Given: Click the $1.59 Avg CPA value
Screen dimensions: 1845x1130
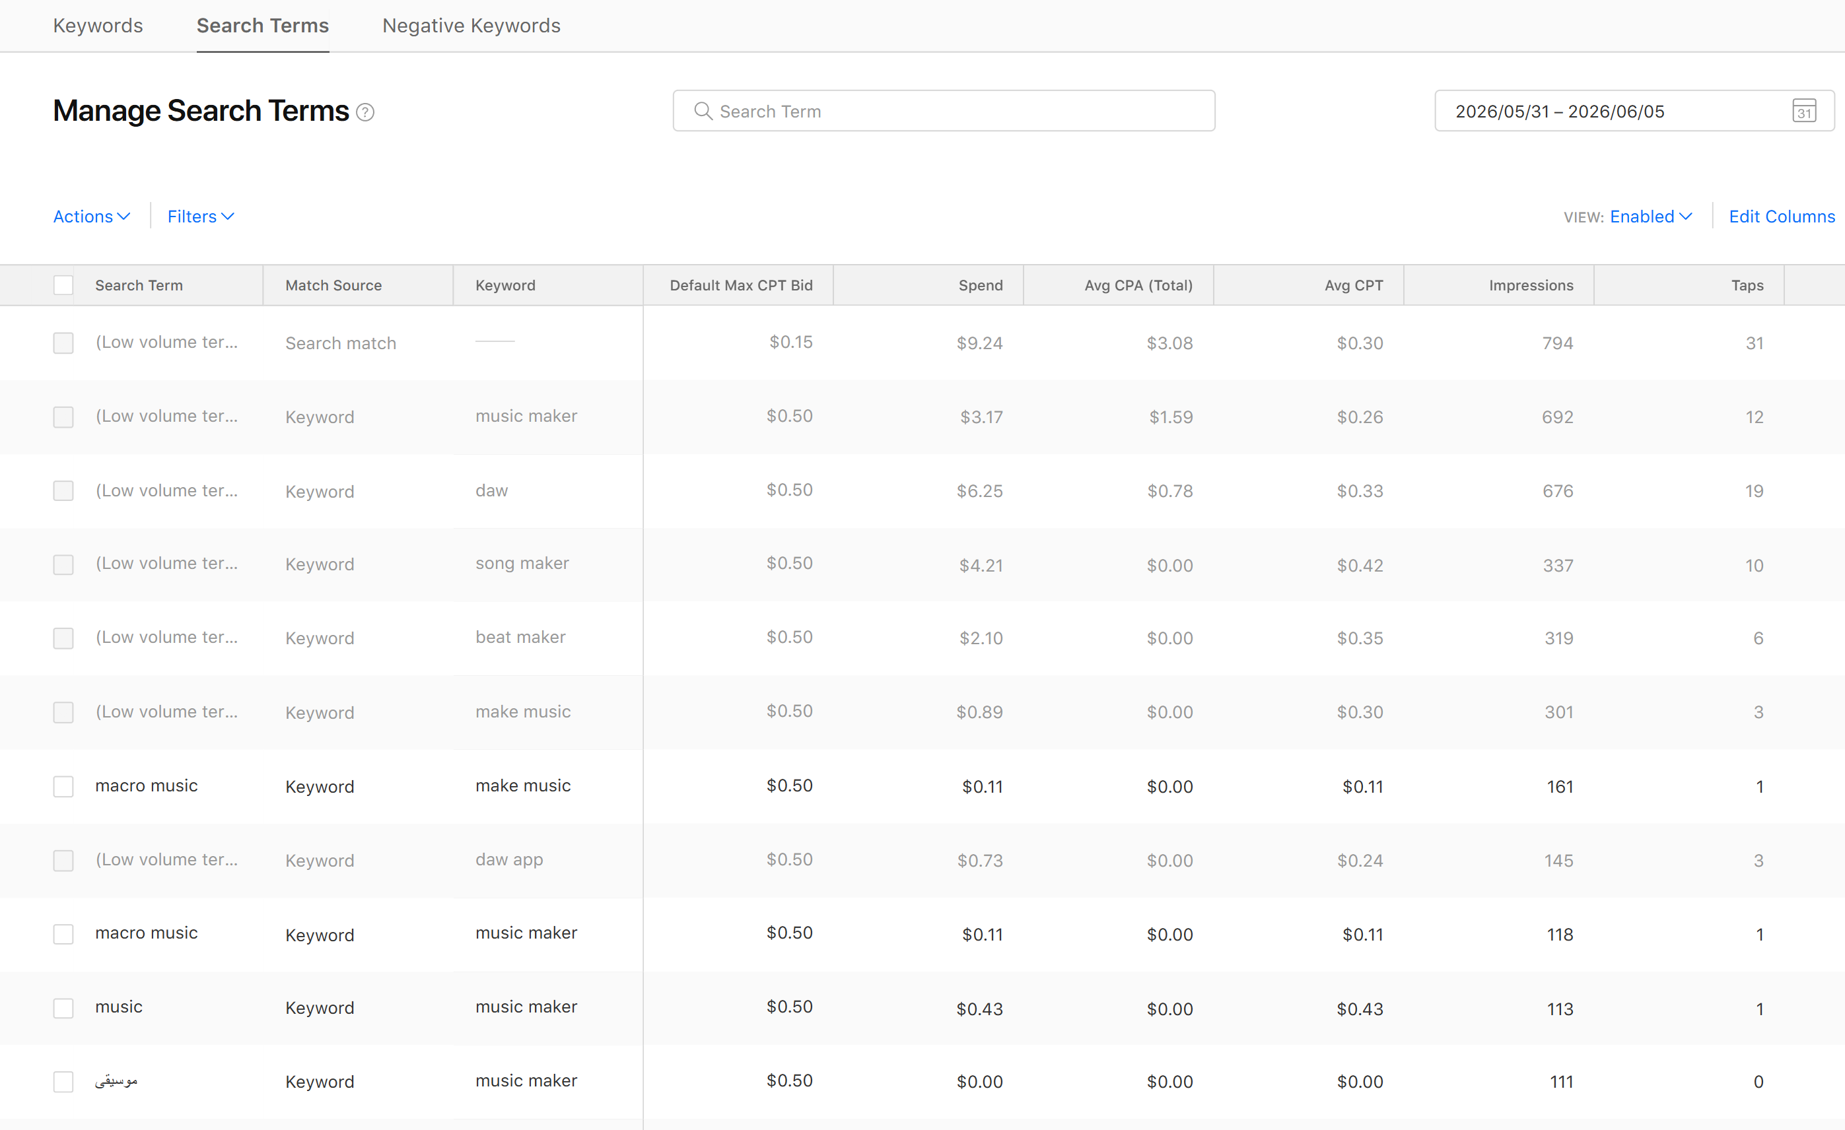Looking at the screenshot, I should (1171, 417).
